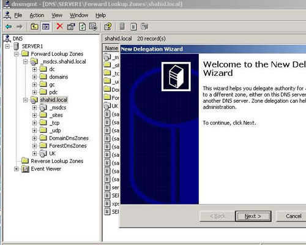Open the Properties toolbar icon

71,26
